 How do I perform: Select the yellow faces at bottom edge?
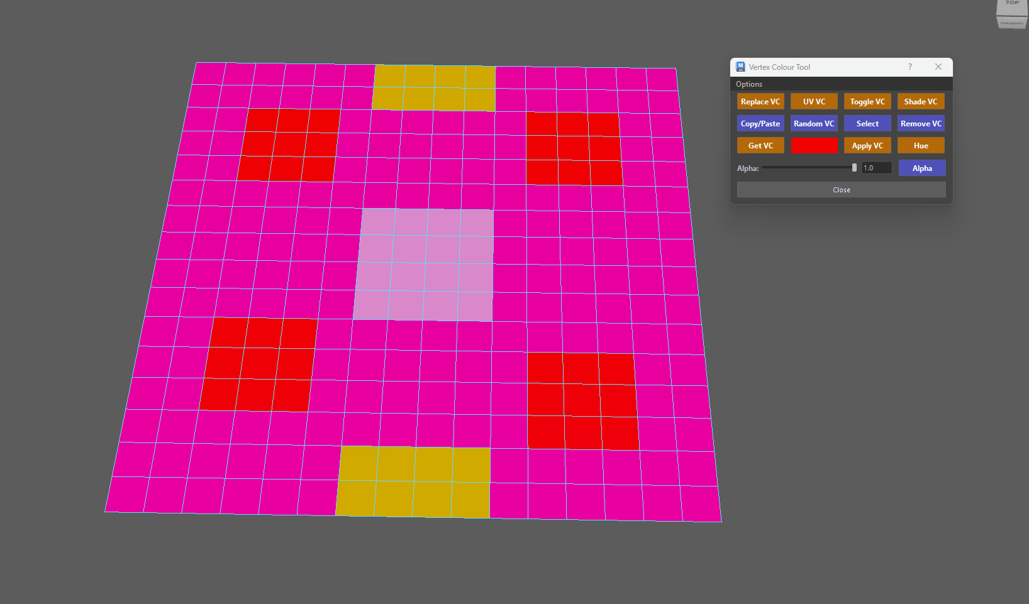(x=413, y=482)
